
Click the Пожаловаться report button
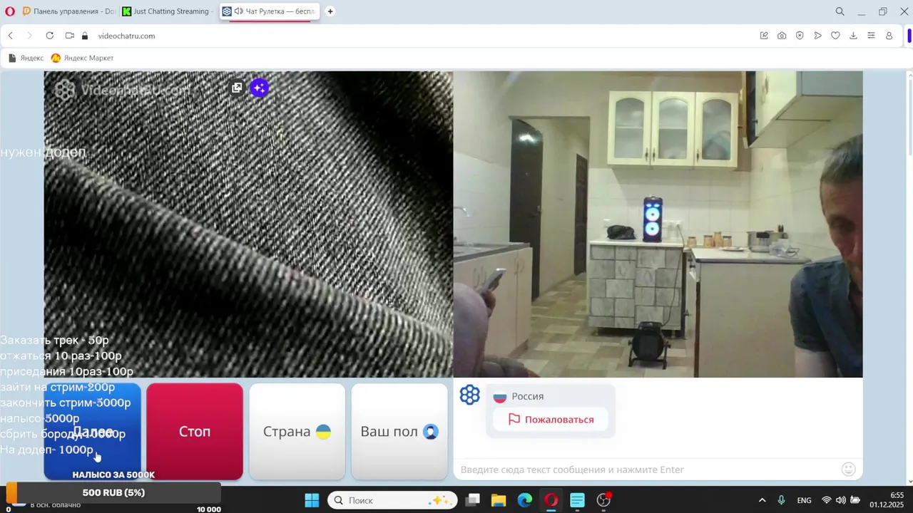[551, 420]
